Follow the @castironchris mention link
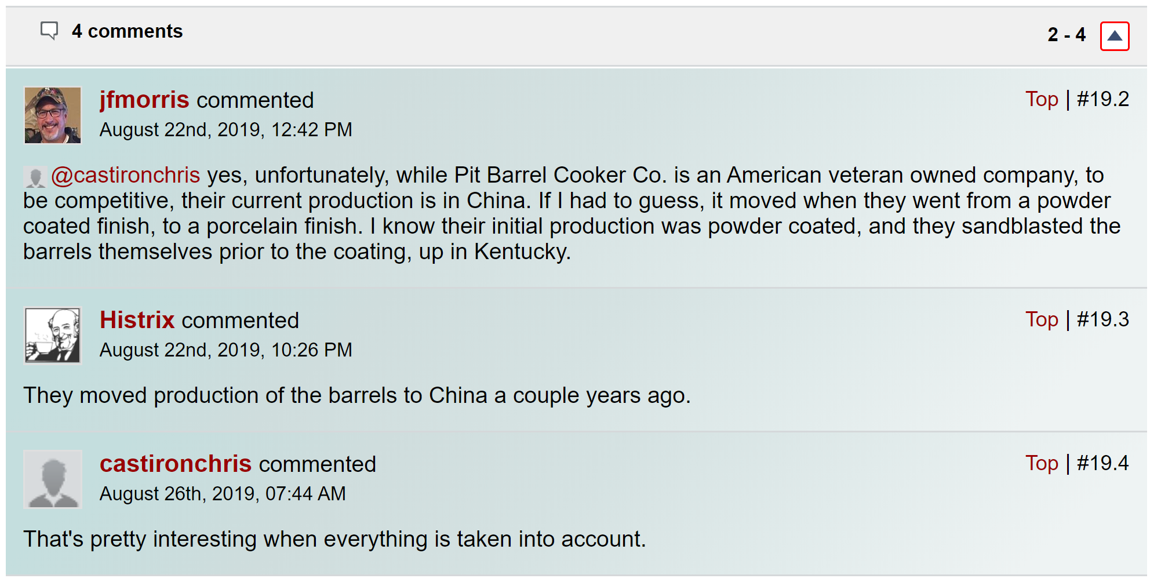Screen dimensions: 1161x582 click(x=126, y=175)
